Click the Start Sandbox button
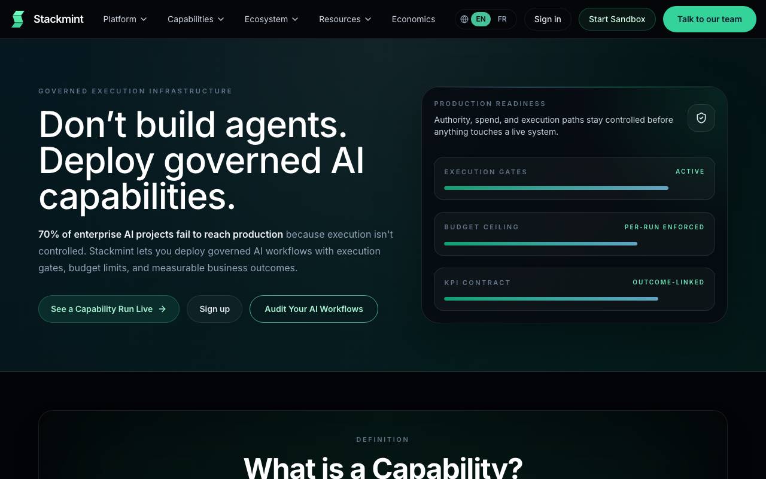The width and height of the screenshot is (766, 479). (x=617, y=19)
